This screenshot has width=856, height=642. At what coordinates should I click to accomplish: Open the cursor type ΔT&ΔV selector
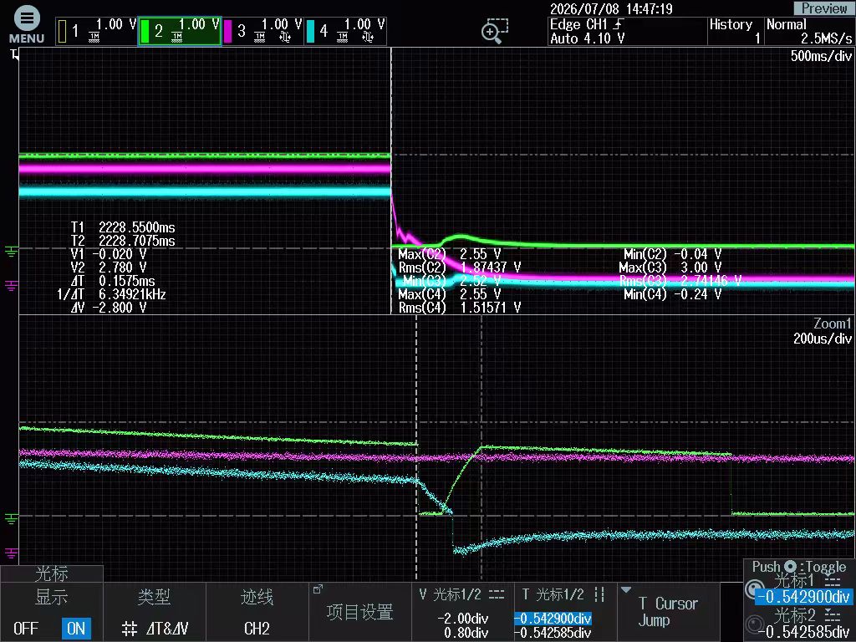click(155, 612)
